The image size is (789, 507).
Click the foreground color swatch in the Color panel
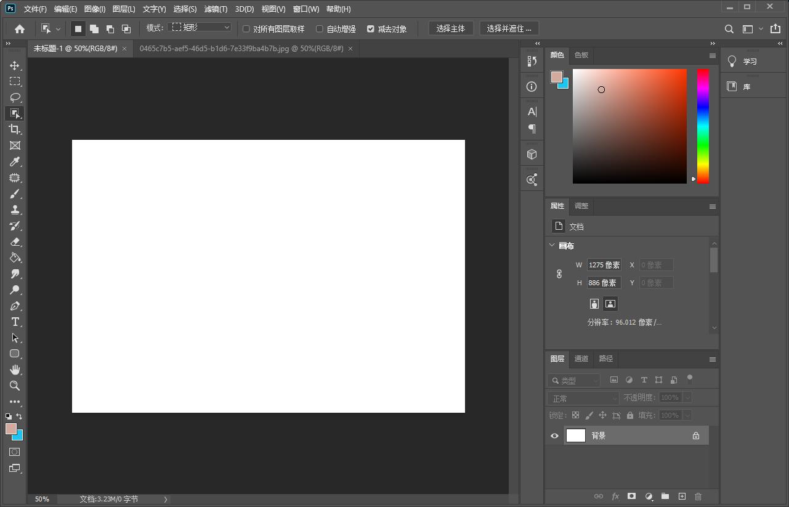[x=557, y=76]
